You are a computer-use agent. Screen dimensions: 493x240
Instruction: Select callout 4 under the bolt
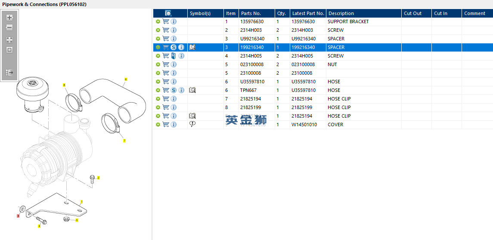coord(39,226)
